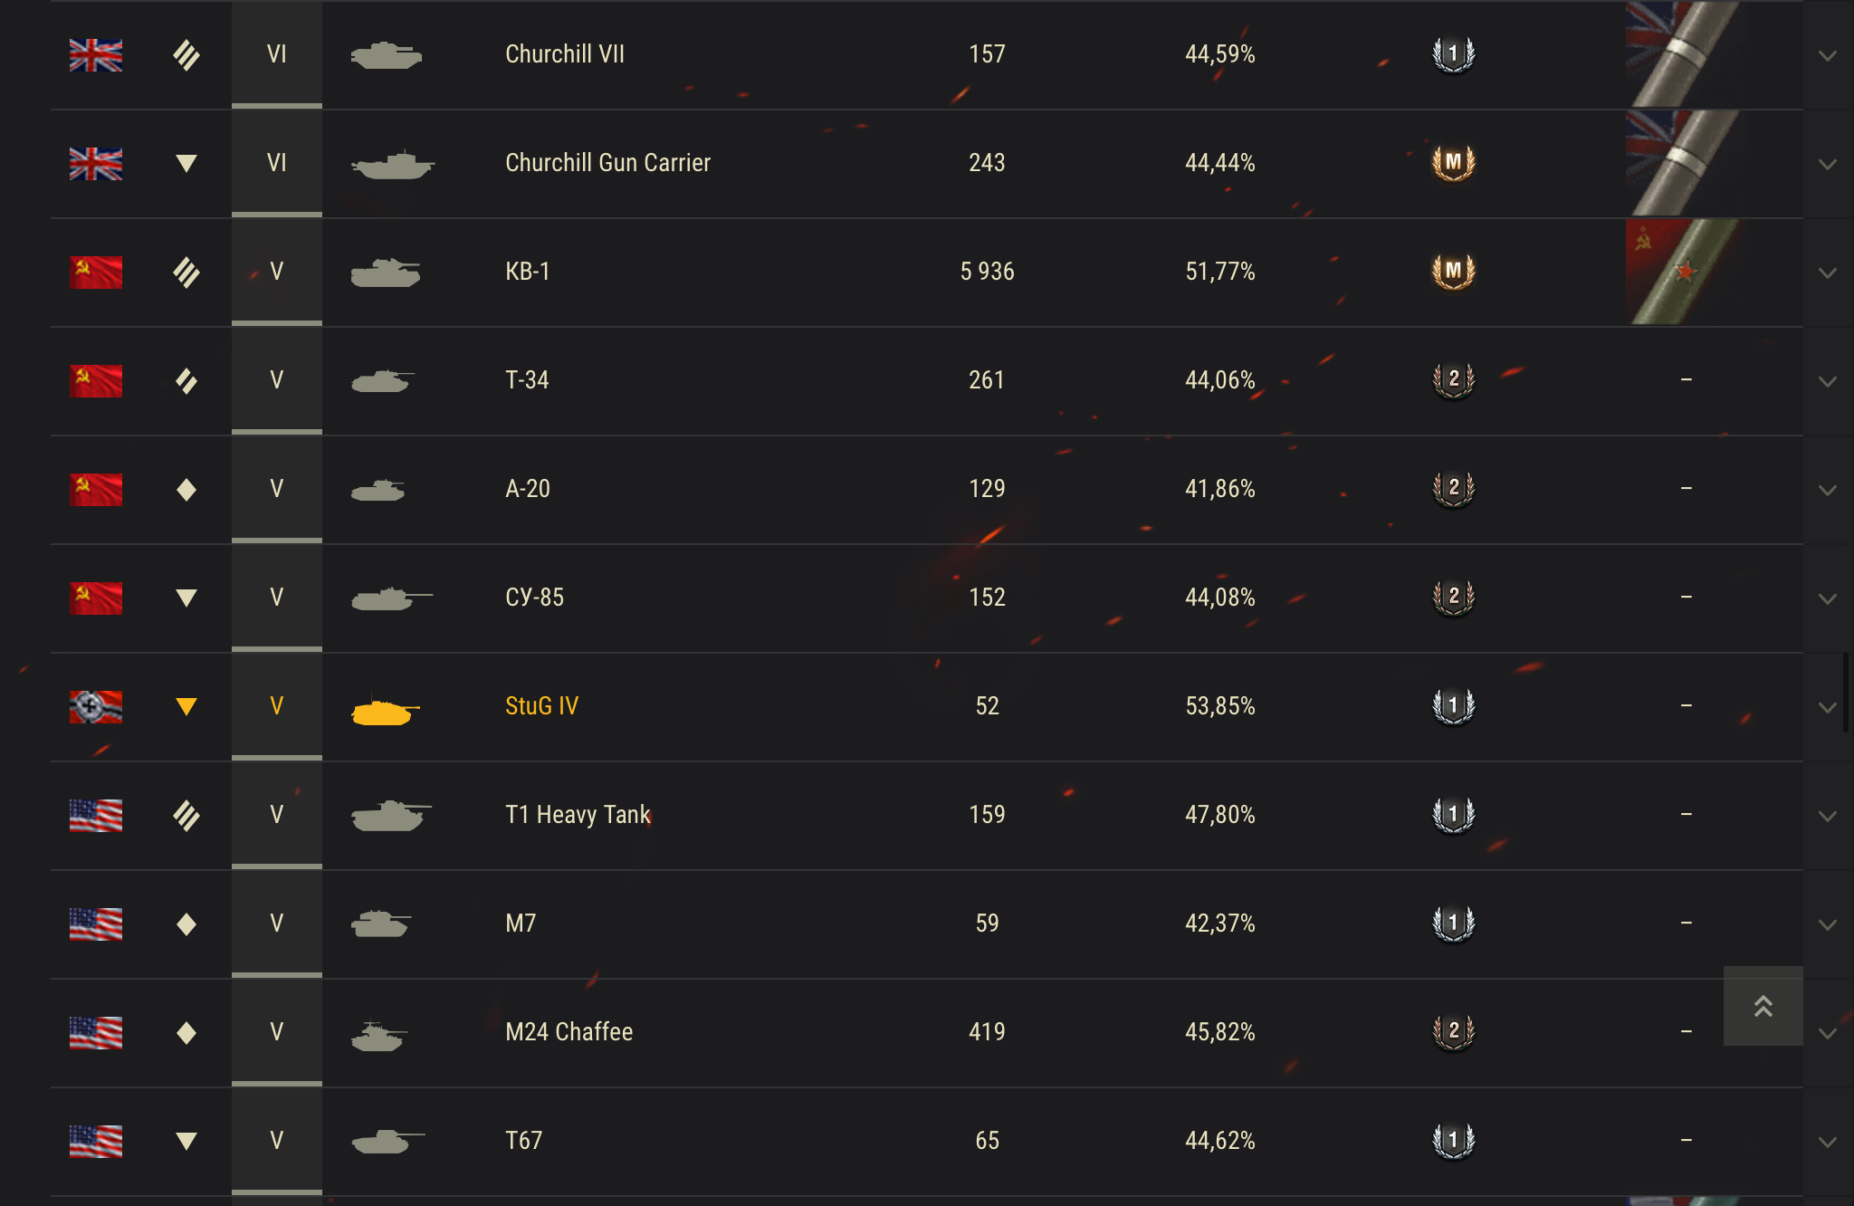Expand the Churchill VII row details

(x=1828, y=55)
